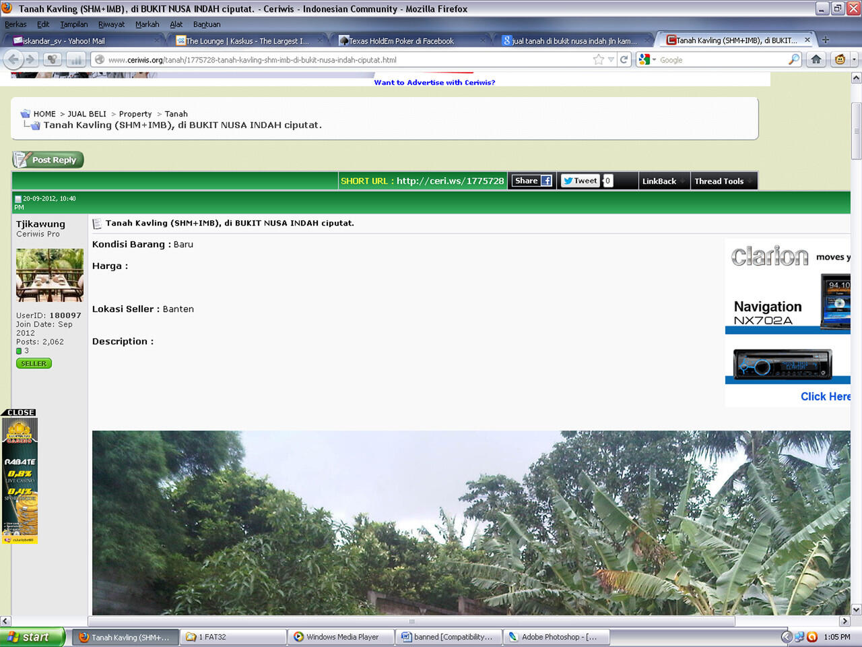The image size is (862, 647).
Task: Click the Facebook icon on Share button
Action: tap(546, 181)
